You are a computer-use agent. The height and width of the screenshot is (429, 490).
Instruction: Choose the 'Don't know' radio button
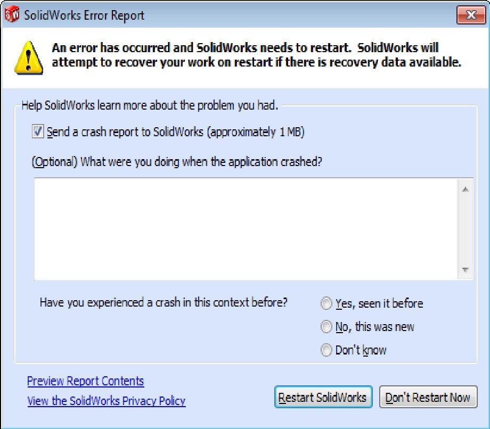tap(326, 350)
